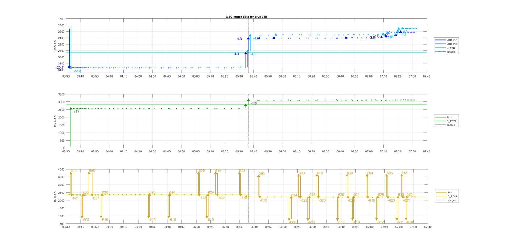Select the "VBD pot2" legend entry
Screen dimensions: 507x251
click(x=447, y=44)
